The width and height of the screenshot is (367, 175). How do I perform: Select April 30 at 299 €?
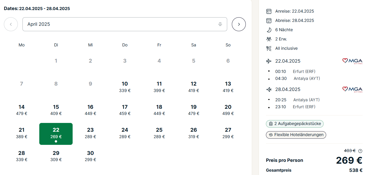tap(90, 156)
